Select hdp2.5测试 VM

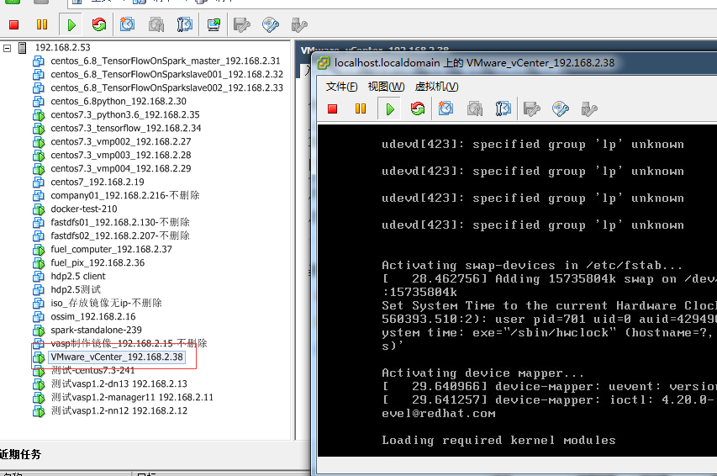pyautogui.click(x=76, y=289)
